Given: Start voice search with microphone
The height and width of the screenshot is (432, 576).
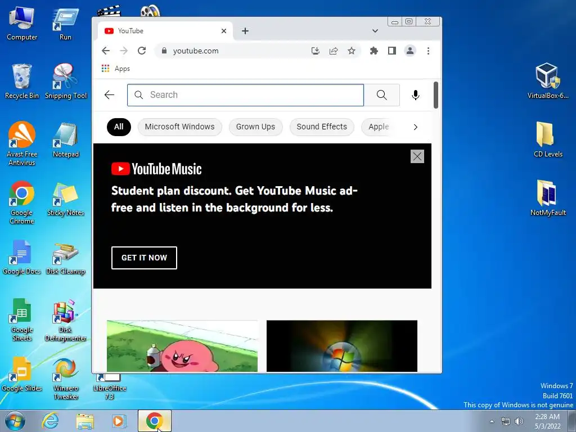Looking at the screenshot, I should point(416,94).
